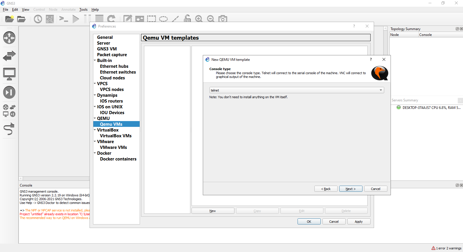463x252 pixels.
Task: Select Ethernet switches in the preferences tree
Action: (x=118, y=72)
